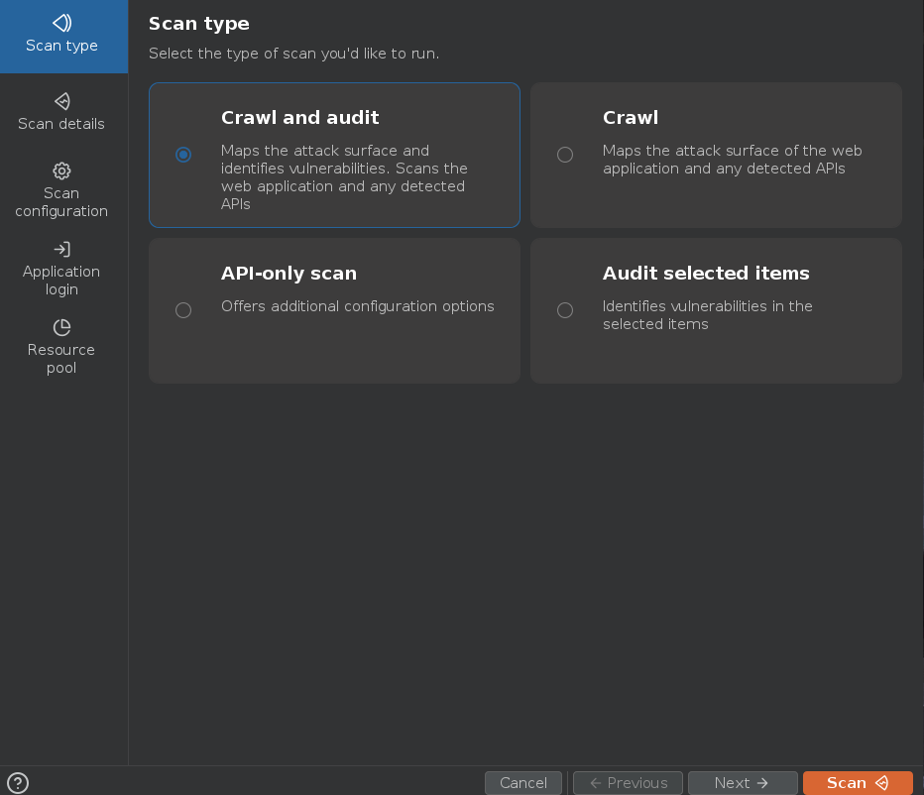The image size is (924, 795).
Task: Open the Resource pool pie icon
Action: pyautogui.click(x=61, y=327)
